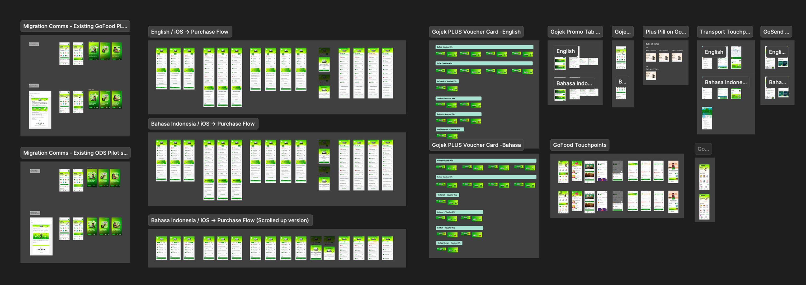
Task: Select the lone map screen below Transport Bahasa row
Action: (x=707, y=118)
